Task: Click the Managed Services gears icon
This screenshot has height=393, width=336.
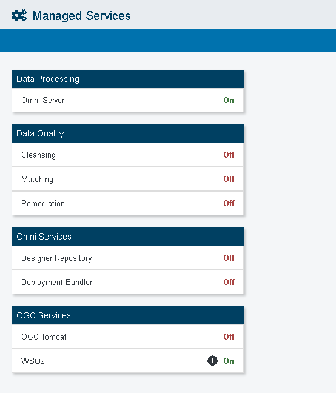Action: tap(19, 16)
